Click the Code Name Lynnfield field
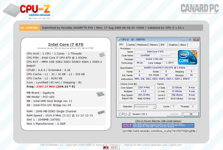Screen dimensions: 223x150 (145, 55)
